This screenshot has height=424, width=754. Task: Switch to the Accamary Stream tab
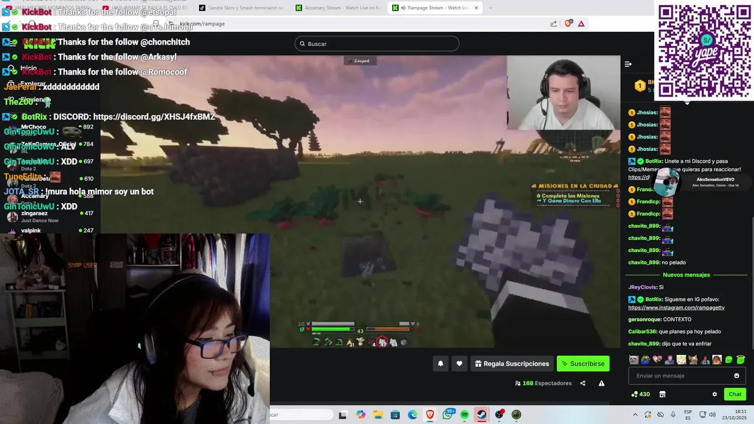tap(339, 8)
